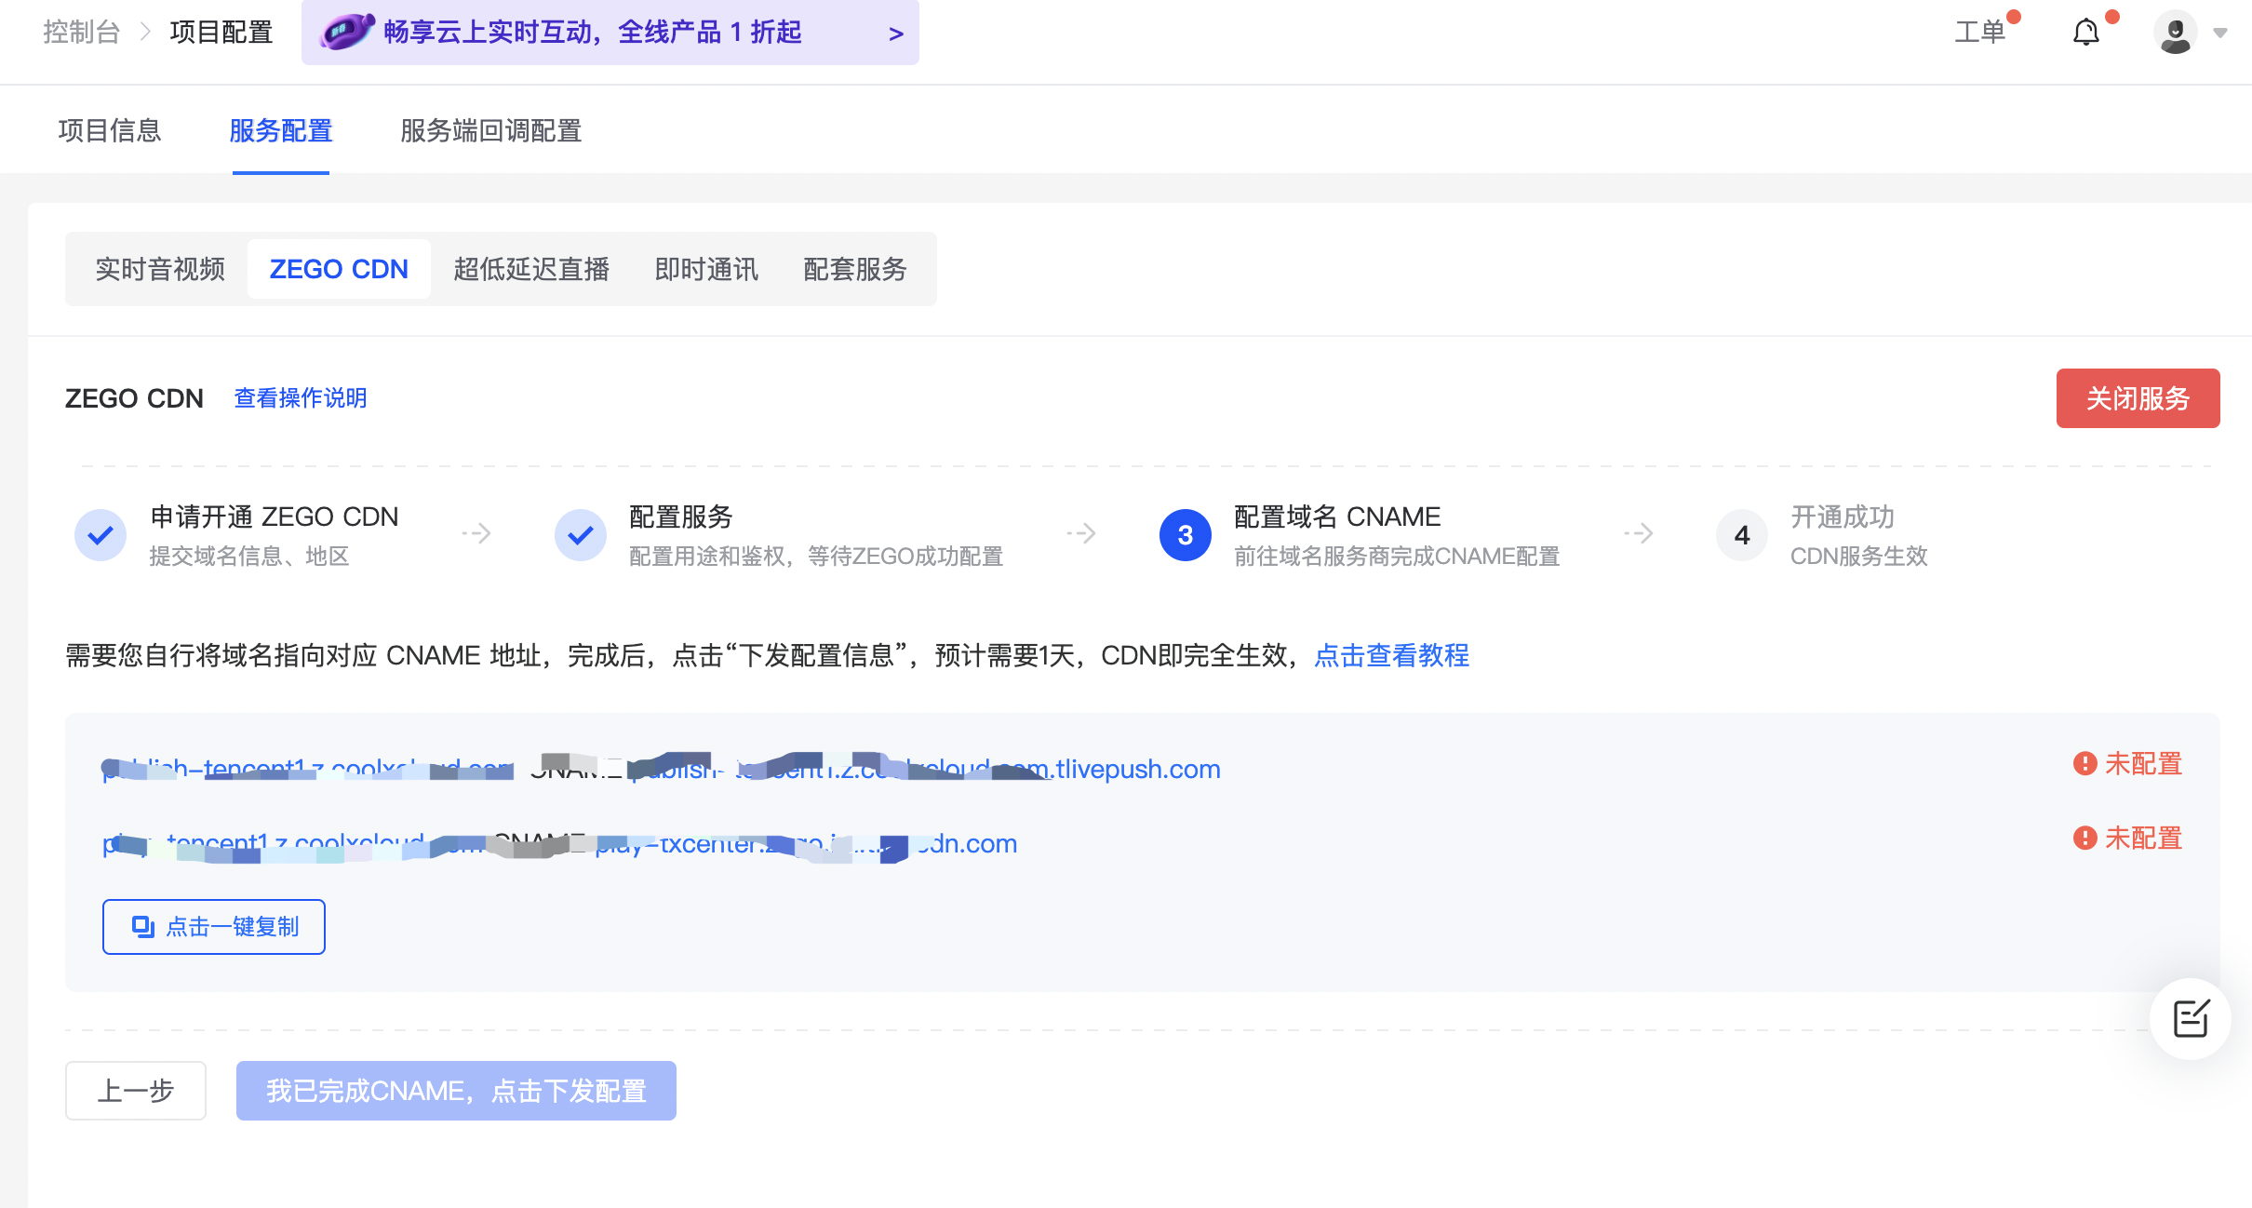Click 点击一键复制 copy button
Viewport: 2252px width, 1208px height.
[214, 926]
